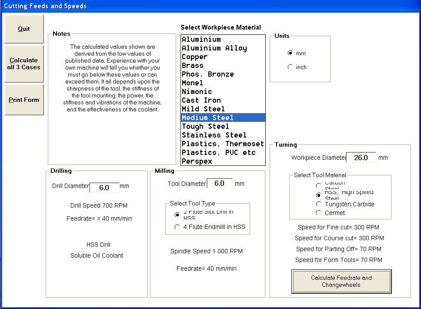
Task: Click Speed for Course cut 300 RPM
Action: (339, 238)
